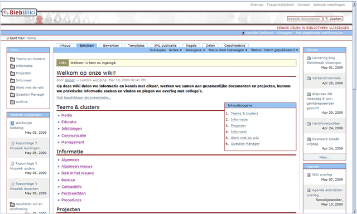Open the Sitemap link
The height and width of the screenshot is (214, 357).
[x=257, y=5]
